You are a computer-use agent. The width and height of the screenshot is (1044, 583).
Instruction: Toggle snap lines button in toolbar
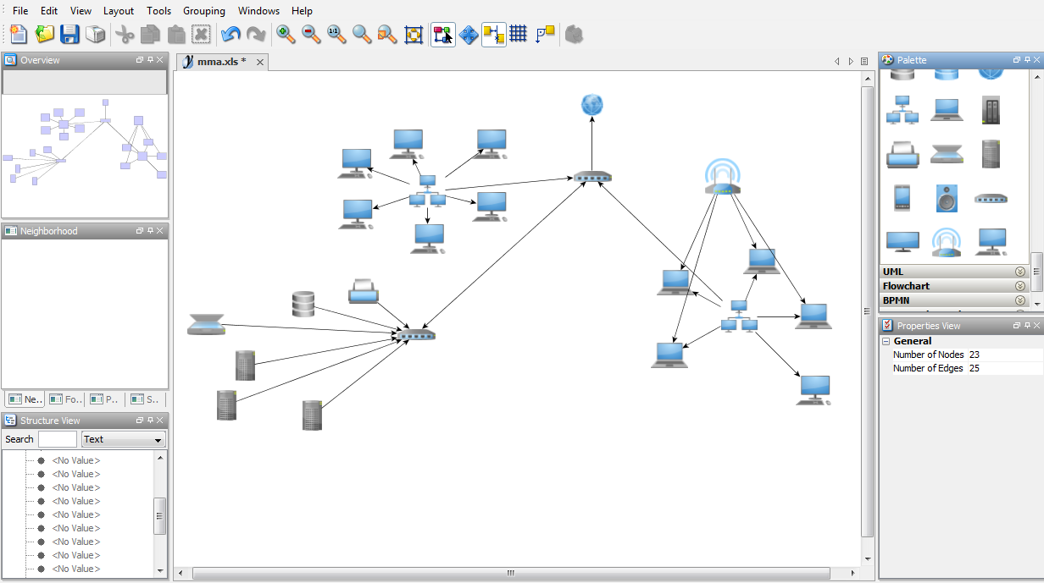click(494, 34)
